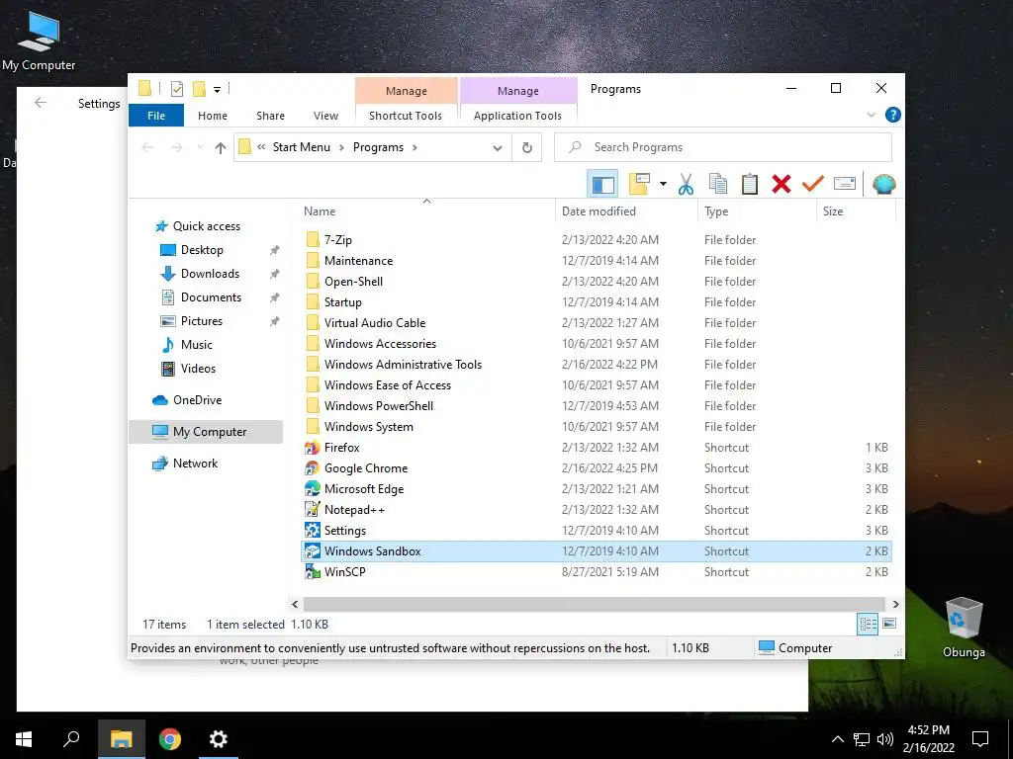This screenshot has height=759, width=1013.
Task: Select the WinSCP shortcut
Action: (344, 572)
